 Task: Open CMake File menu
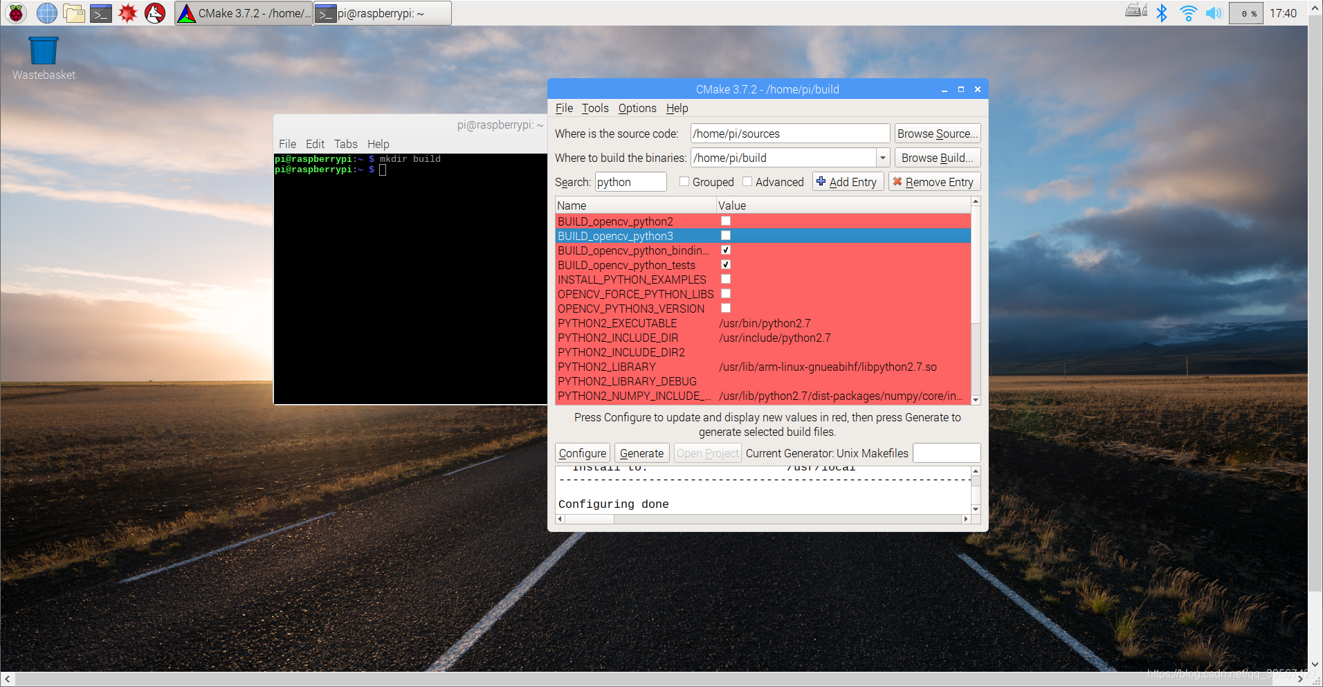[564, 108]
